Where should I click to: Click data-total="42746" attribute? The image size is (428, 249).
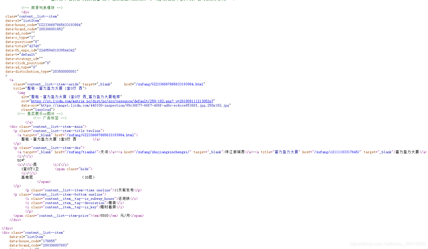23,46
